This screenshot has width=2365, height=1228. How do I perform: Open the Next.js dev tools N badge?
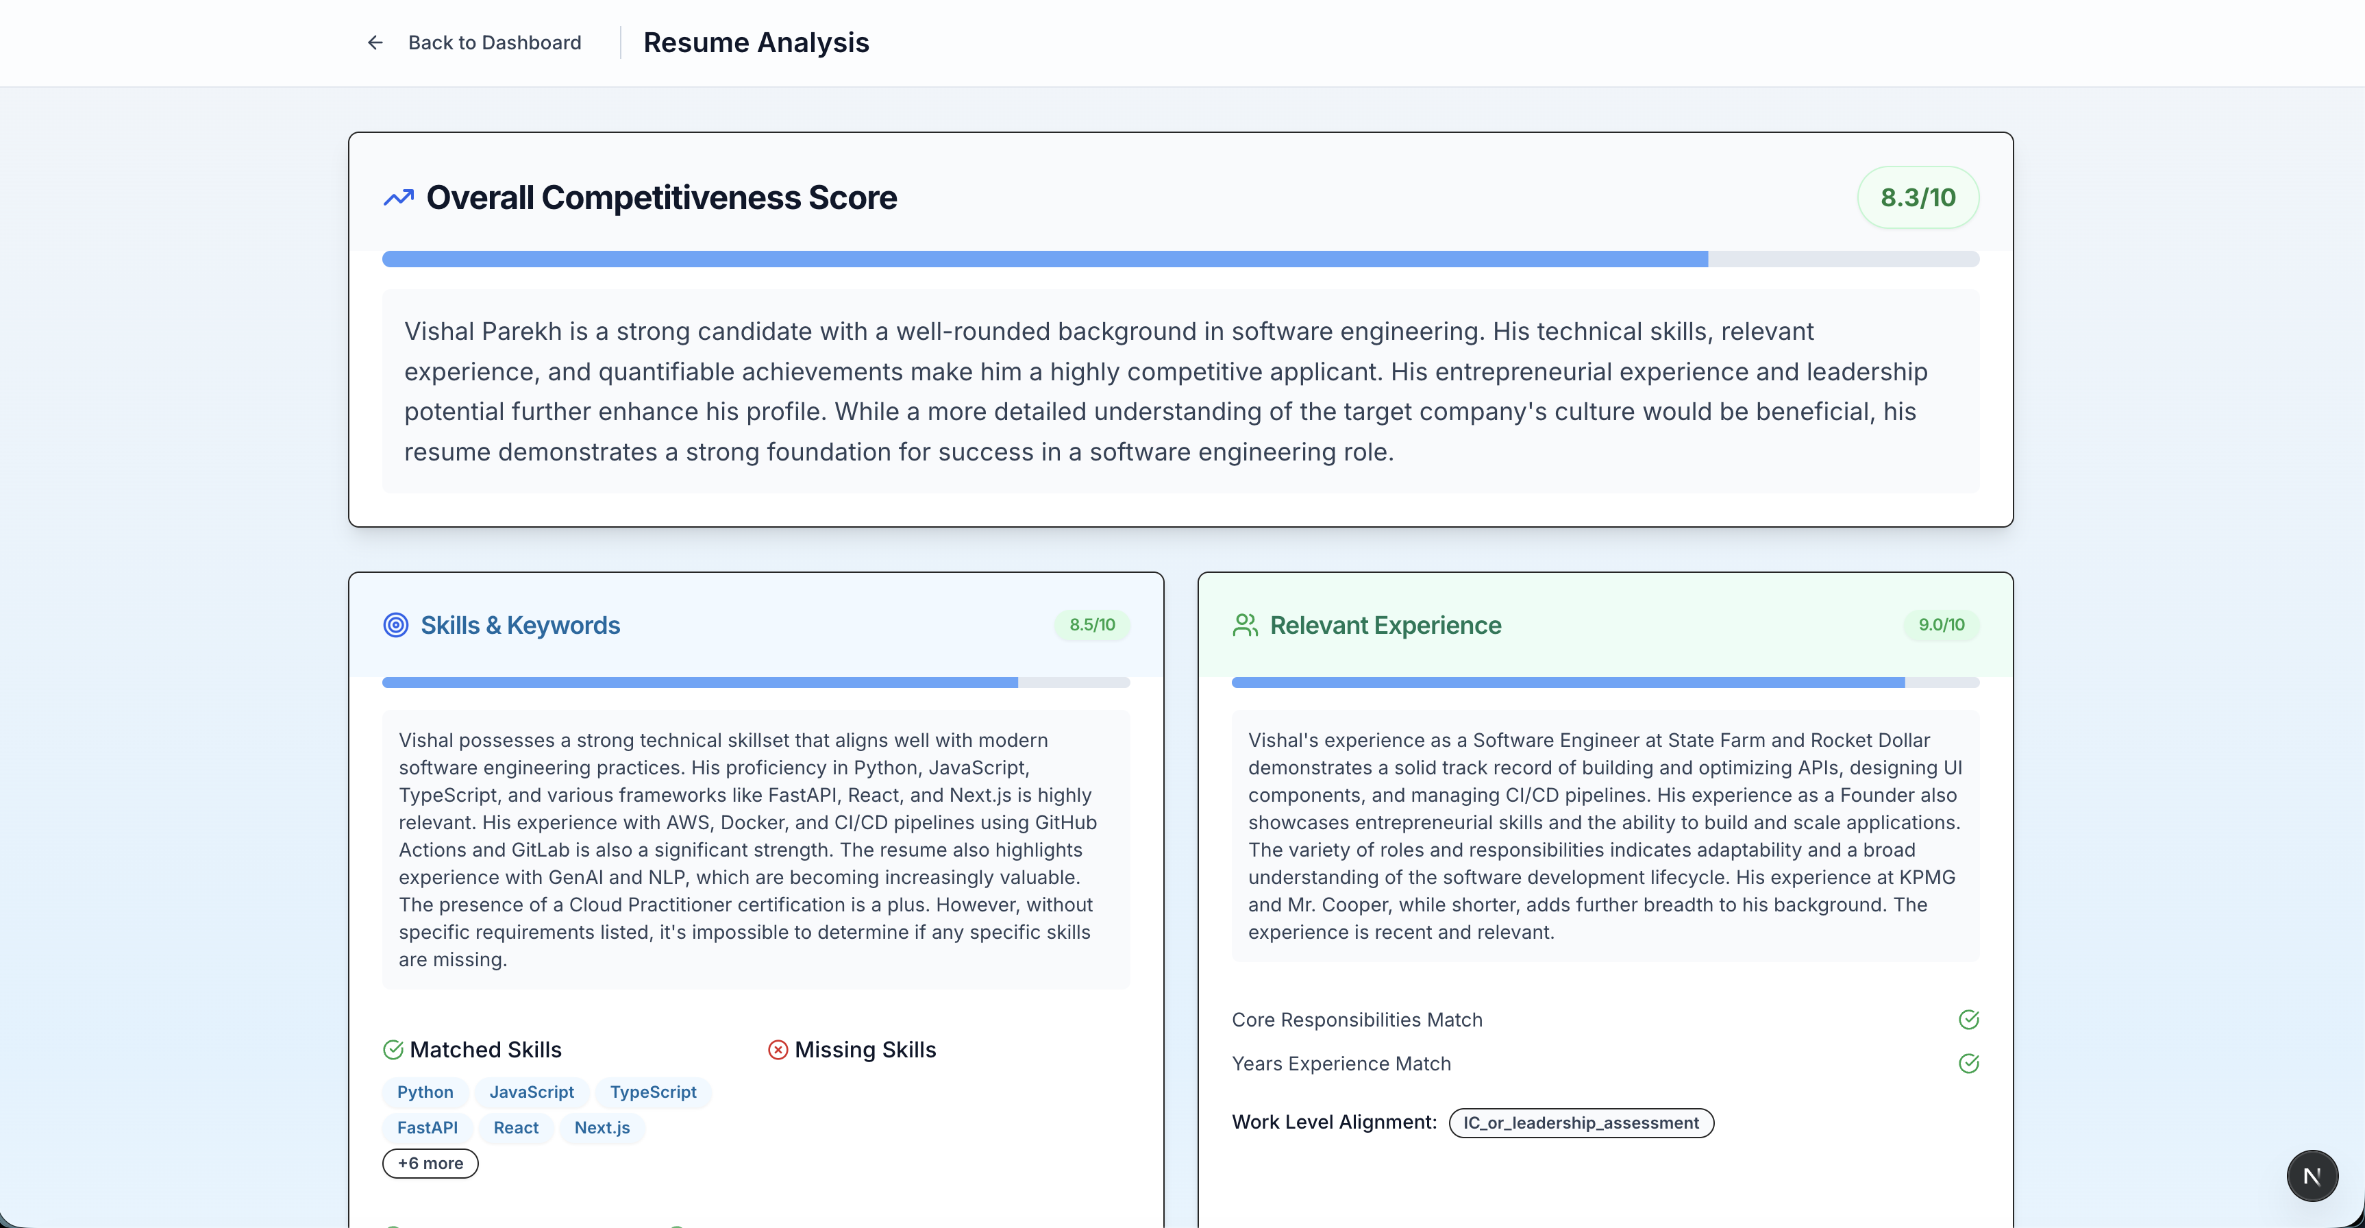2312,1176
